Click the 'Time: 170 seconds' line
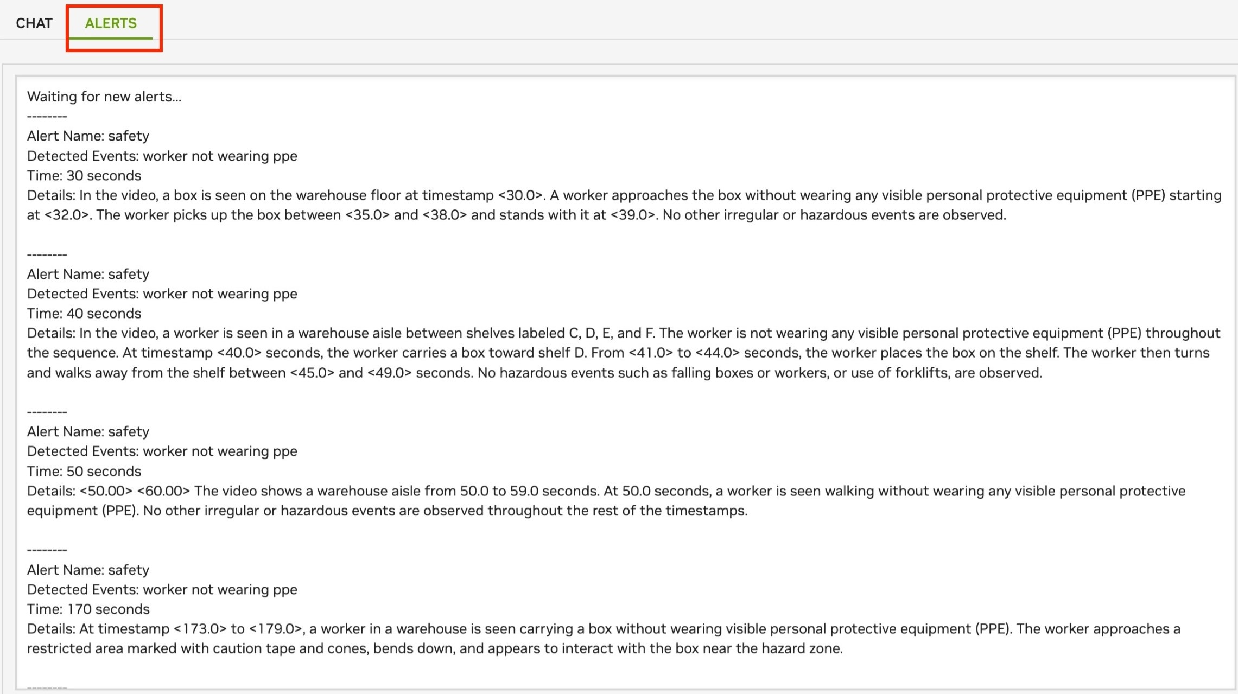 (x=88, y=609)
